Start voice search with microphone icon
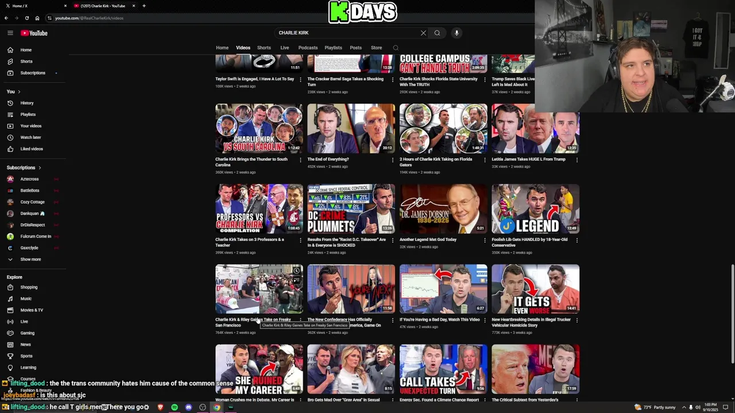 457,33
